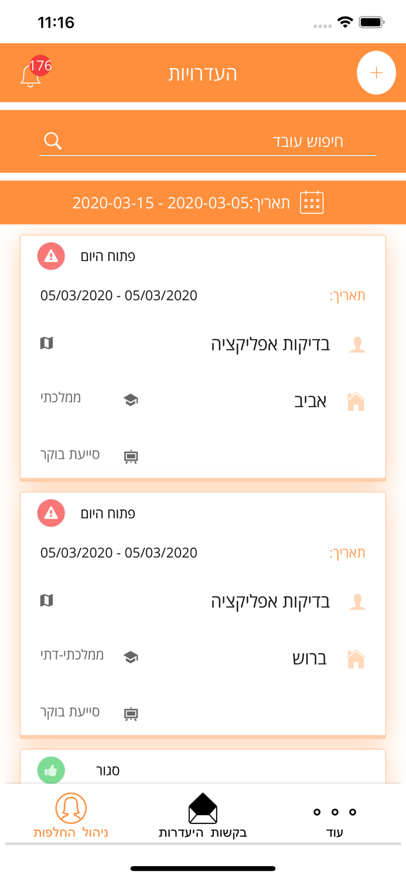
Task: Switch to the בקשות היעדרות tab
Action: click(x=203, y=815)
